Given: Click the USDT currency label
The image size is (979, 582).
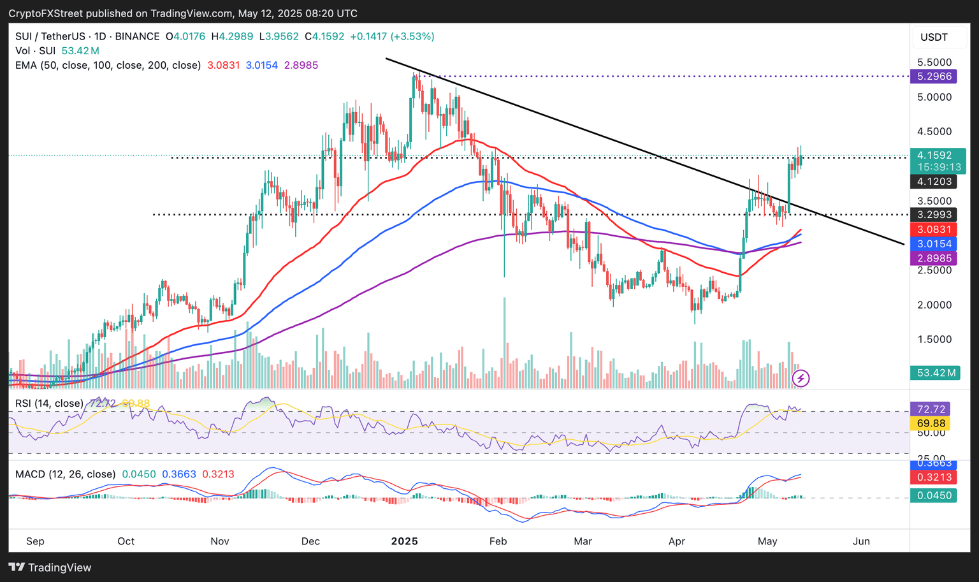Looking at the screenshot, I should (934, 37).
